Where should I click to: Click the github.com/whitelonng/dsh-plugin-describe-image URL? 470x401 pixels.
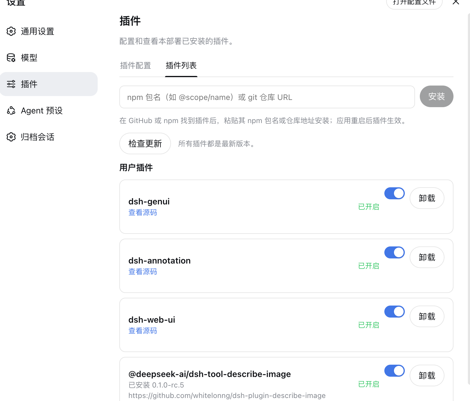point(227,396)
